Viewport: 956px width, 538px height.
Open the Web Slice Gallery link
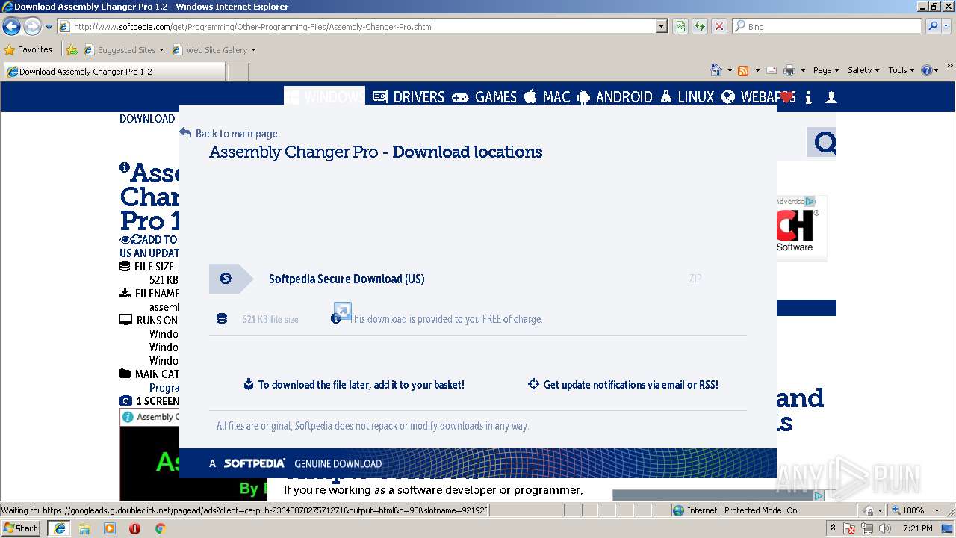pos(214,50)
